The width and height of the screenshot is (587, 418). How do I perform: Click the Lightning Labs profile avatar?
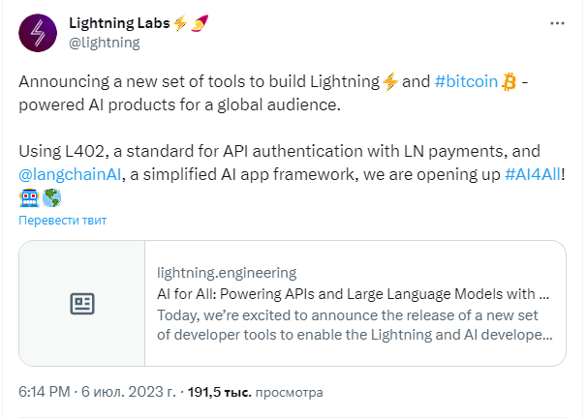pyautogui.click(x=38, y=32)
